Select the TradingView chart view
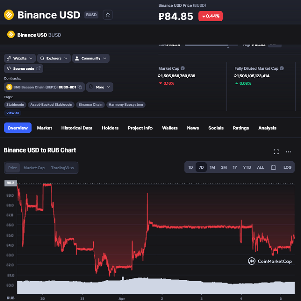The height and width of the screenshot is (301, 301). tap(62, 168)
